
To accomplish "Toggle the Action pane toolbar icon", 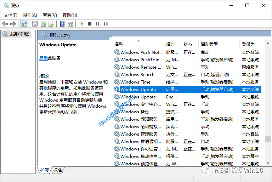I will coord(70,24).
